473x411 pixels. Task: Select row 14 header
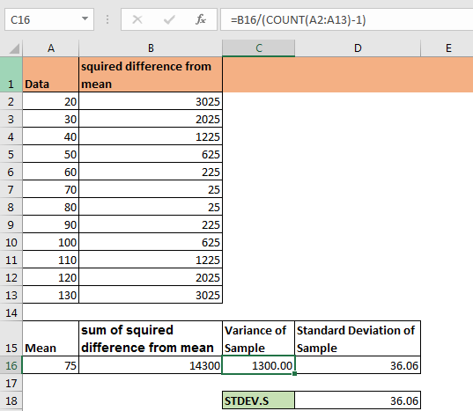pos(11,312)
